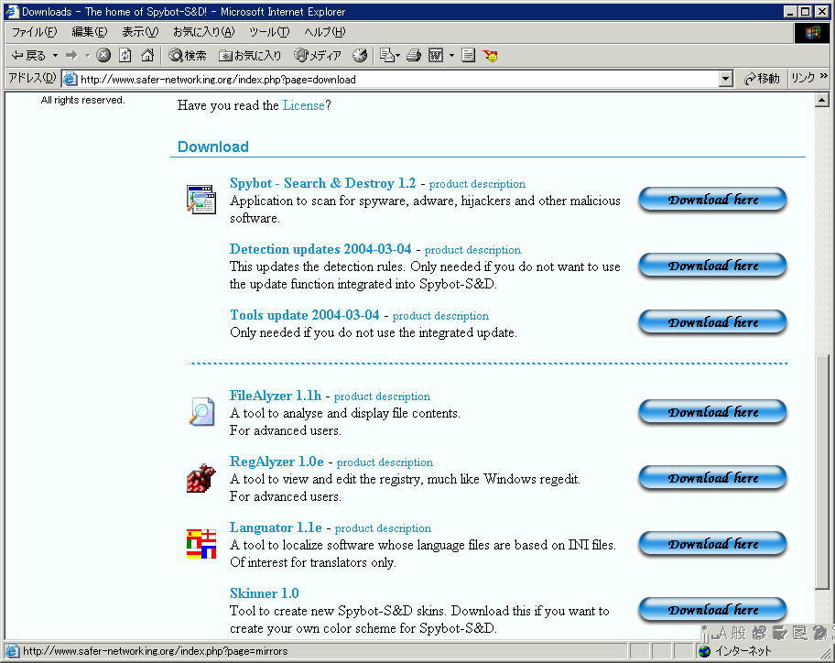This screenshot has height=663, width=835.
Task: Expand the Edit with Word dropdown arrow
Action: click(x=451, y=55)
